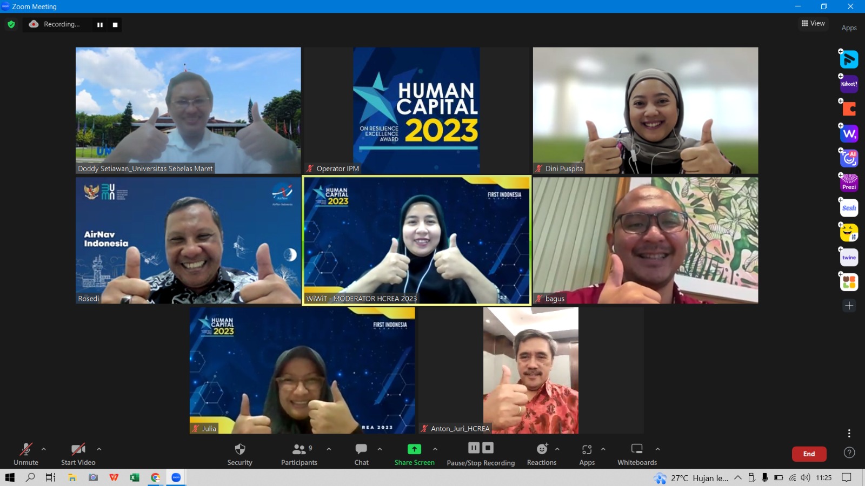The width and height of the screenshot is (865, 486).
Task: Open the orange C app icon
Action: 849,109
